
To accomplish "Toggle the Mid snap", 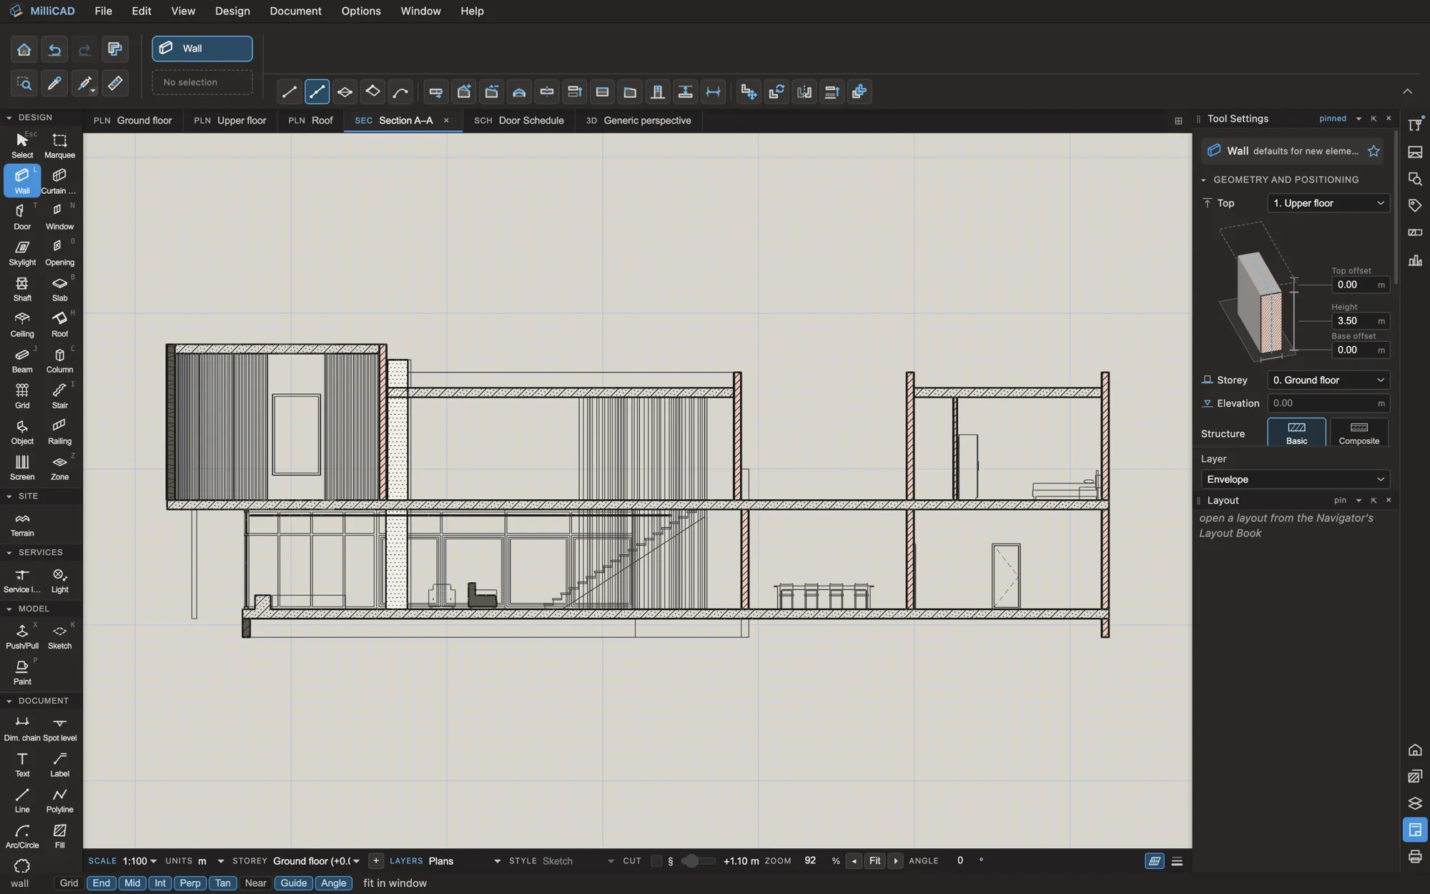I will pyautogui.click(x=132, y=883).
